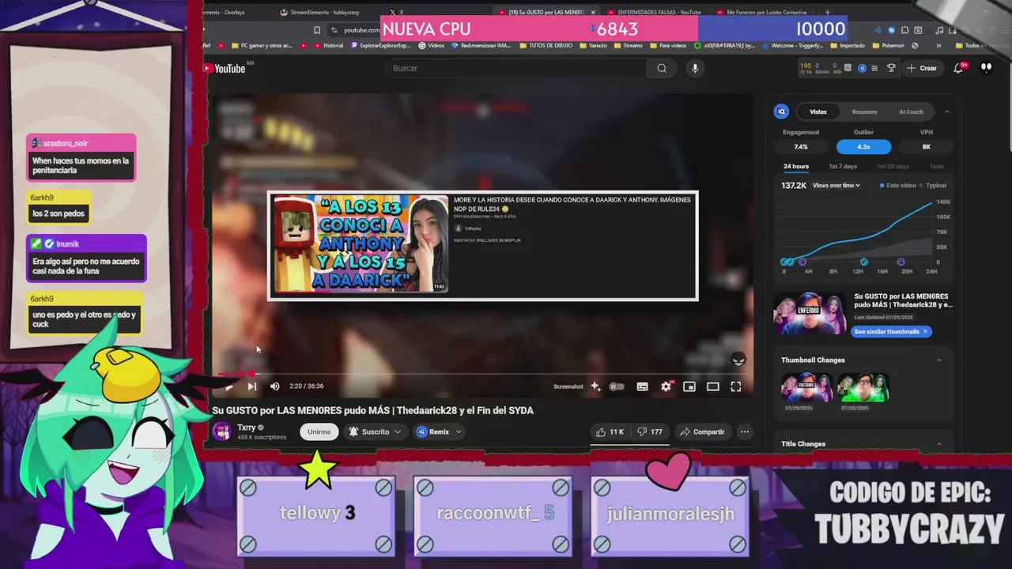The height and width of the screenshot is (569, 1012).
Task: Open the Txrry channel avatar
Action: [x=221, y=431]
